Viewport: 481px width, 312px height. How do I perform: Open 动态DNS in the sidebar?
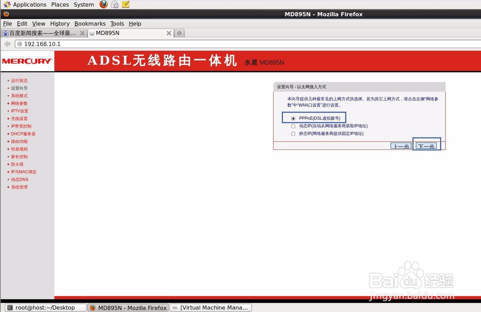[x=20, y=180]
